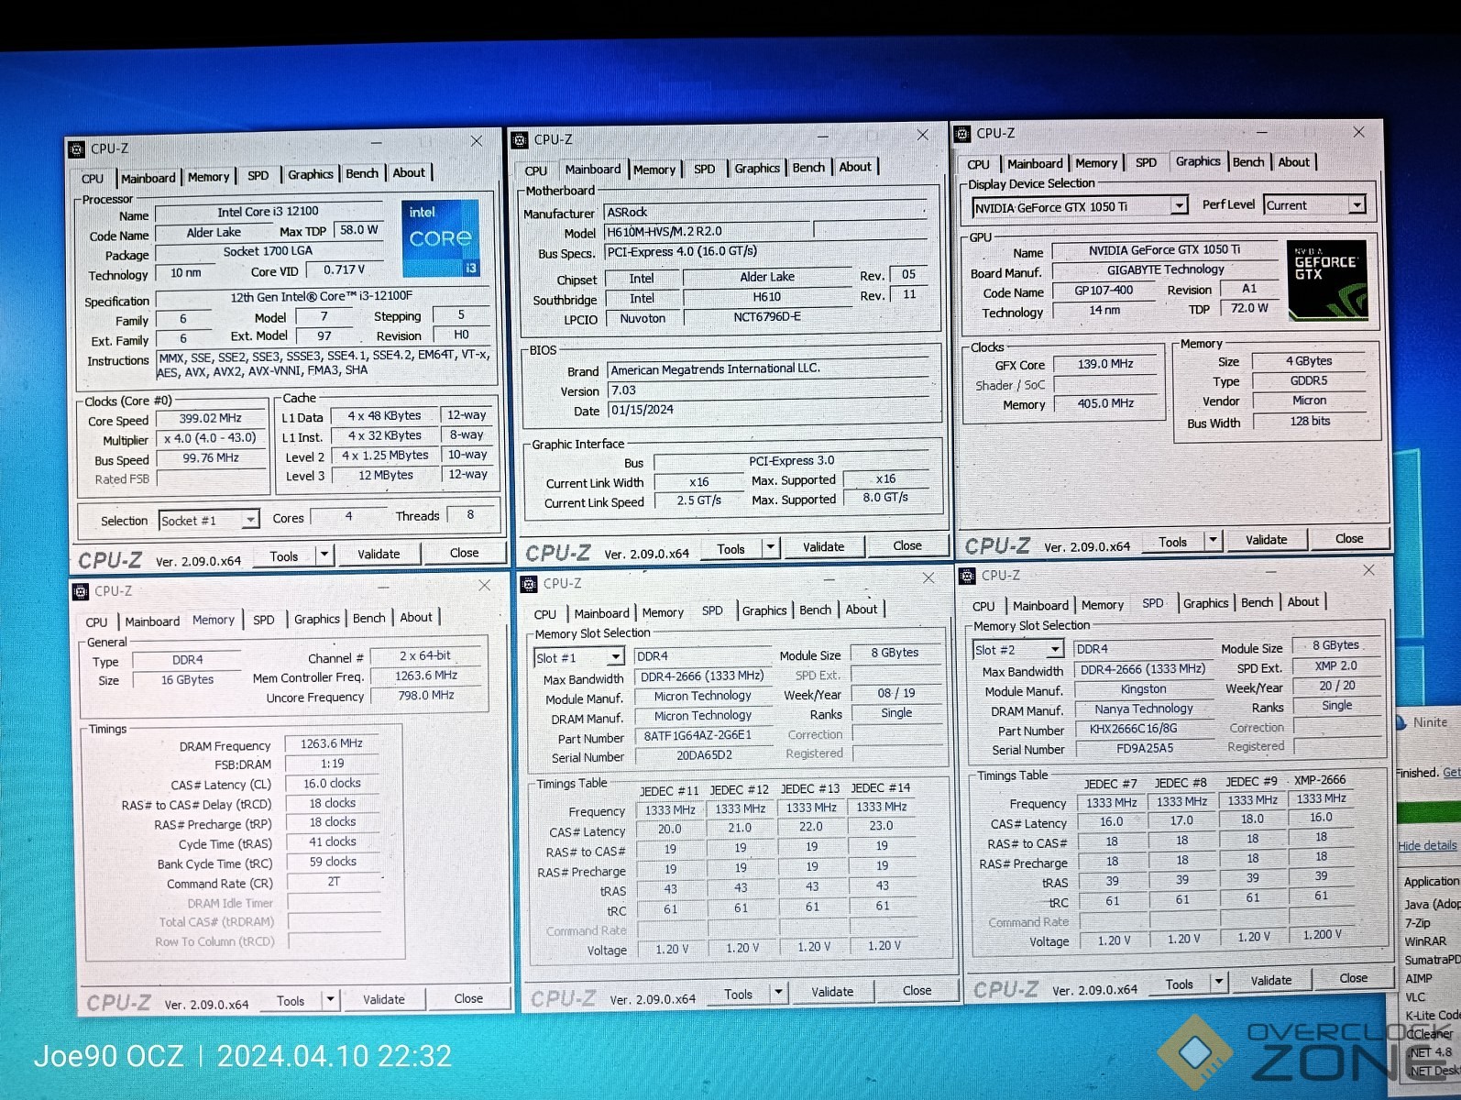Click CPU-Z title icon of Processor window
1461x1100 pixels.
[77, 148]
